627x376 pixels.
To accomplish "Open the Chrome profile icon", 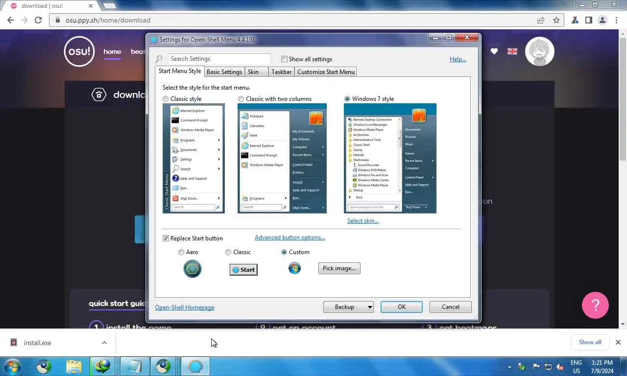I will (603, 20).
